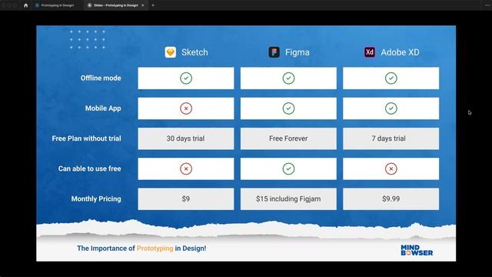Click the 'Adobe XD' column heading
Viewport: 492px width, 277px height.
pos(400,52)
